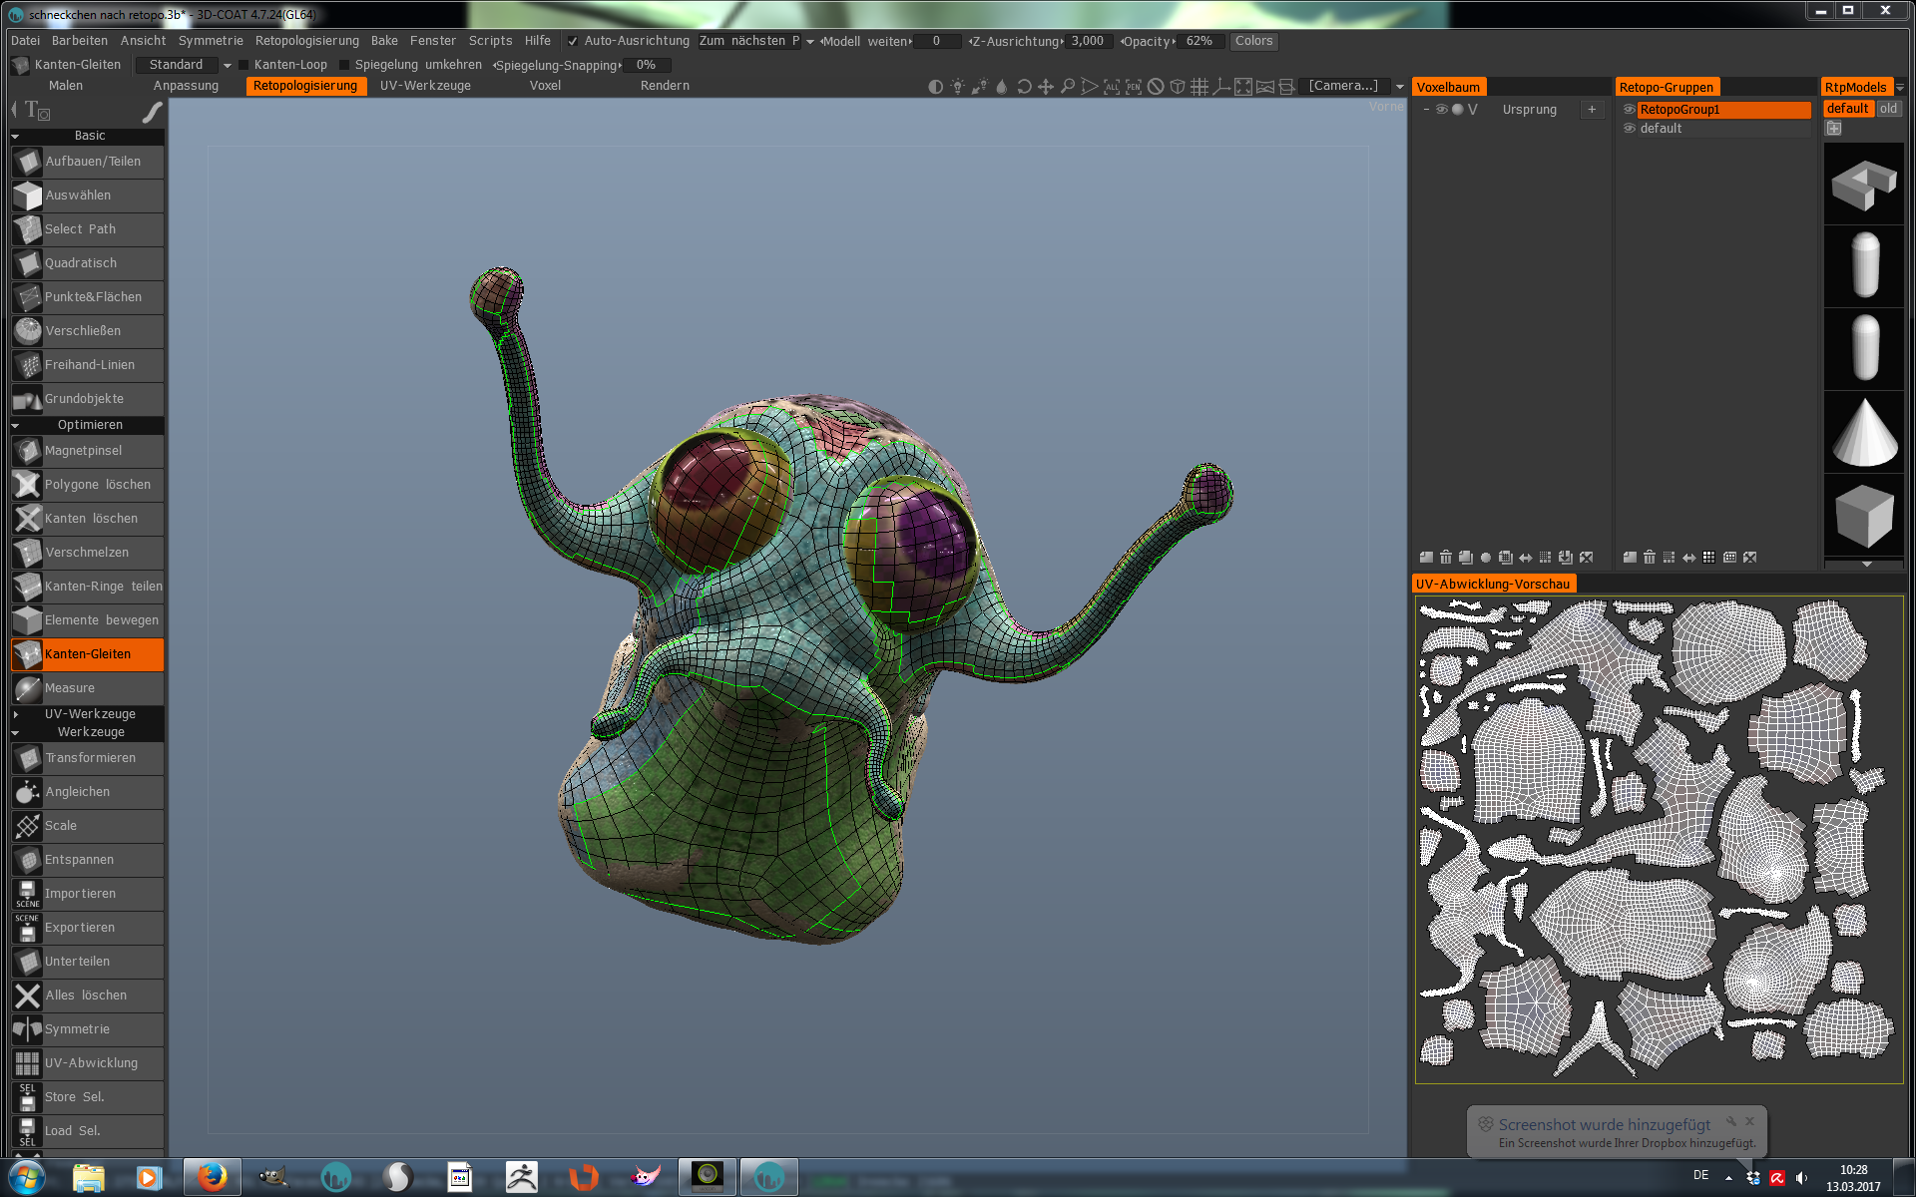Click the Alles löschen tool
The width and height of the screenshot is (1916, 1197).
point(85,996)
